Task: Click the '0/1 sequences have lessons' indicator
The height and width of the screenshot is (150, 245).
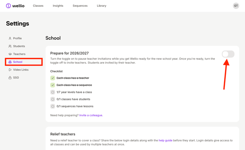Action: (x=52, y=106)
